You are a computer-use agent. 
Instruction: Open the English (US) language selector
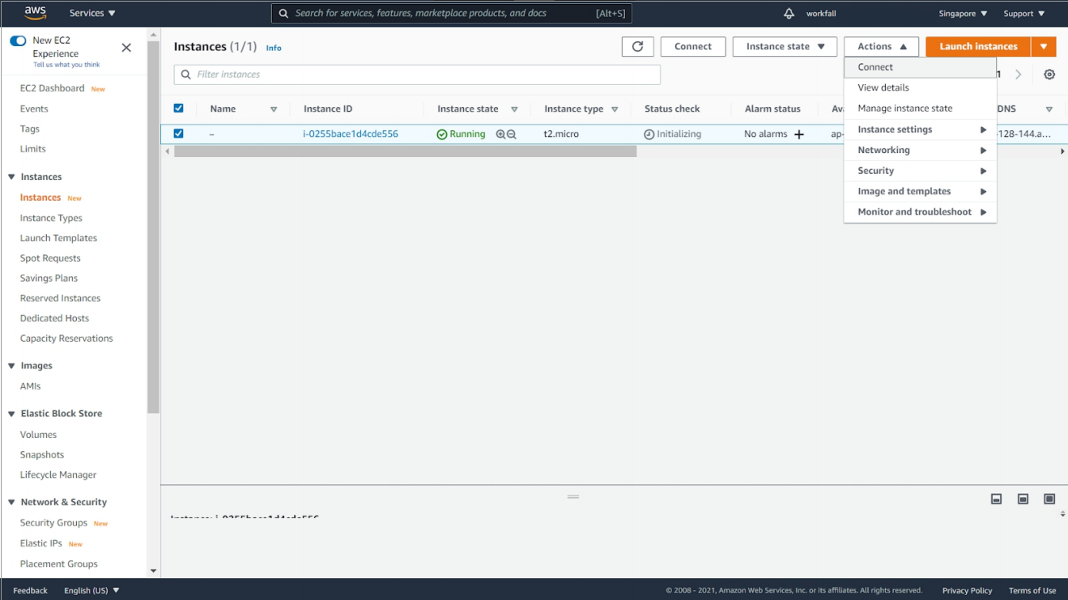[91, 590]
